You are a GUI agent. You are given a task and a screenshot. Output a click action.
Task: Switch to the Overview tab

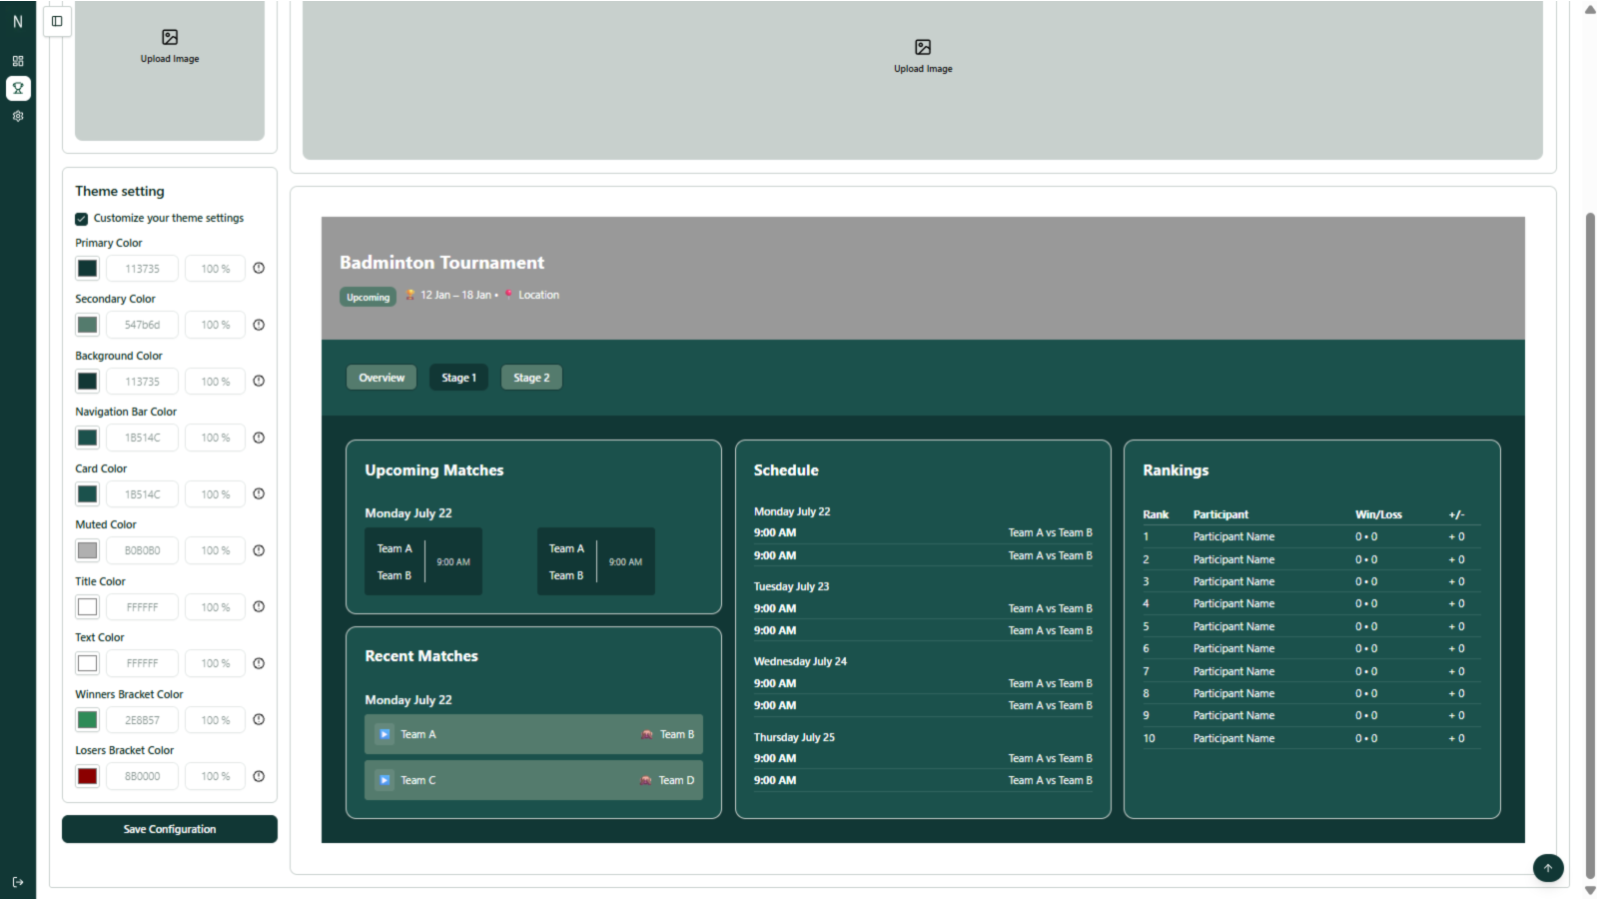(382, 378)
